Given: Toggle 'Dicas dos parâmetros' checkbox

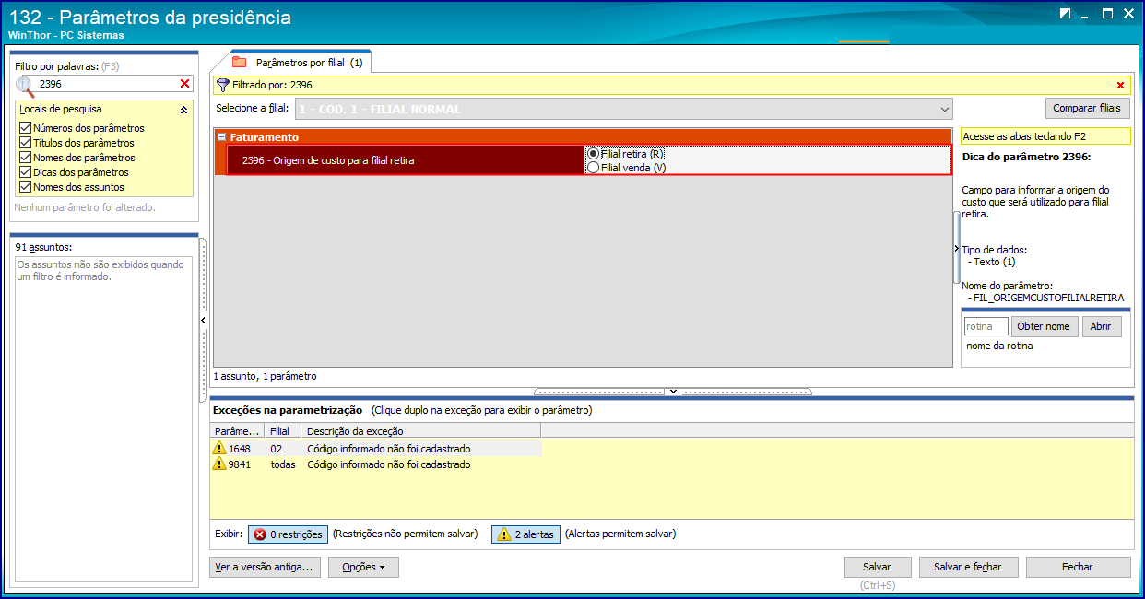Looking at the screenshot, I should tap(25, 172).
